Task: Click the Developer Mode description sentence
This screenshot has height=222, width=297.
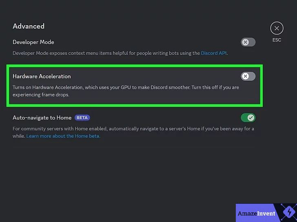Action: coord(120,53)
